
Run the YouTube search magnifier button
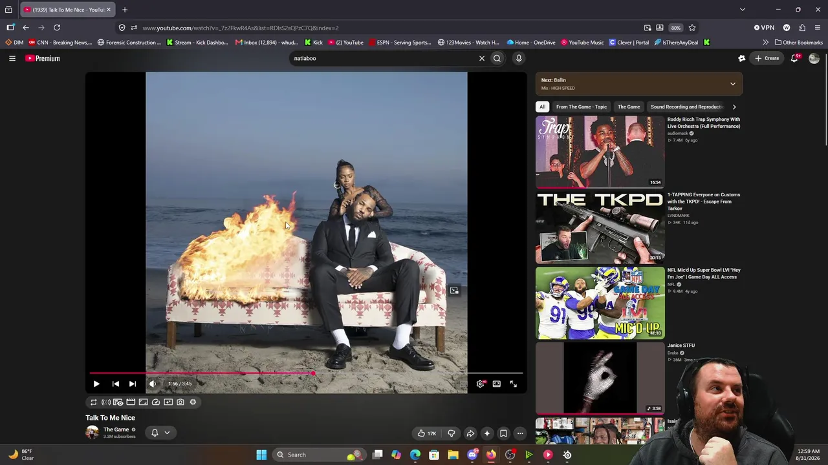497,58
